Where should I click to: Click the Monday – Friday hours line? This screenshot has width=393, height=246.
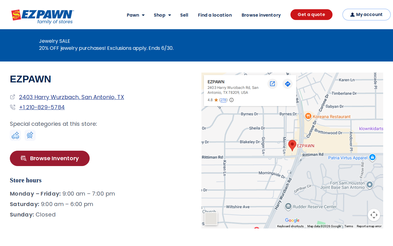pos(62,194)
